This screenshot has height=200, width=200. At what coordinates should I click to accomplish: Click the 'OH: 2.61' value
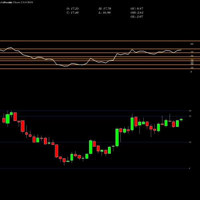137,13
